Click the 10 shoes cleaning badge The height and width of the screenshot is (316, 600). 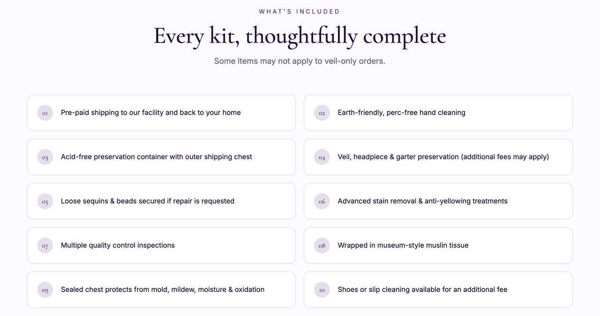322,290
